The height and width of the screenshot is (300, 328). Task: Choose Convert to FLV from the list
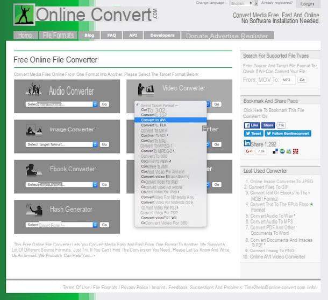170,125
